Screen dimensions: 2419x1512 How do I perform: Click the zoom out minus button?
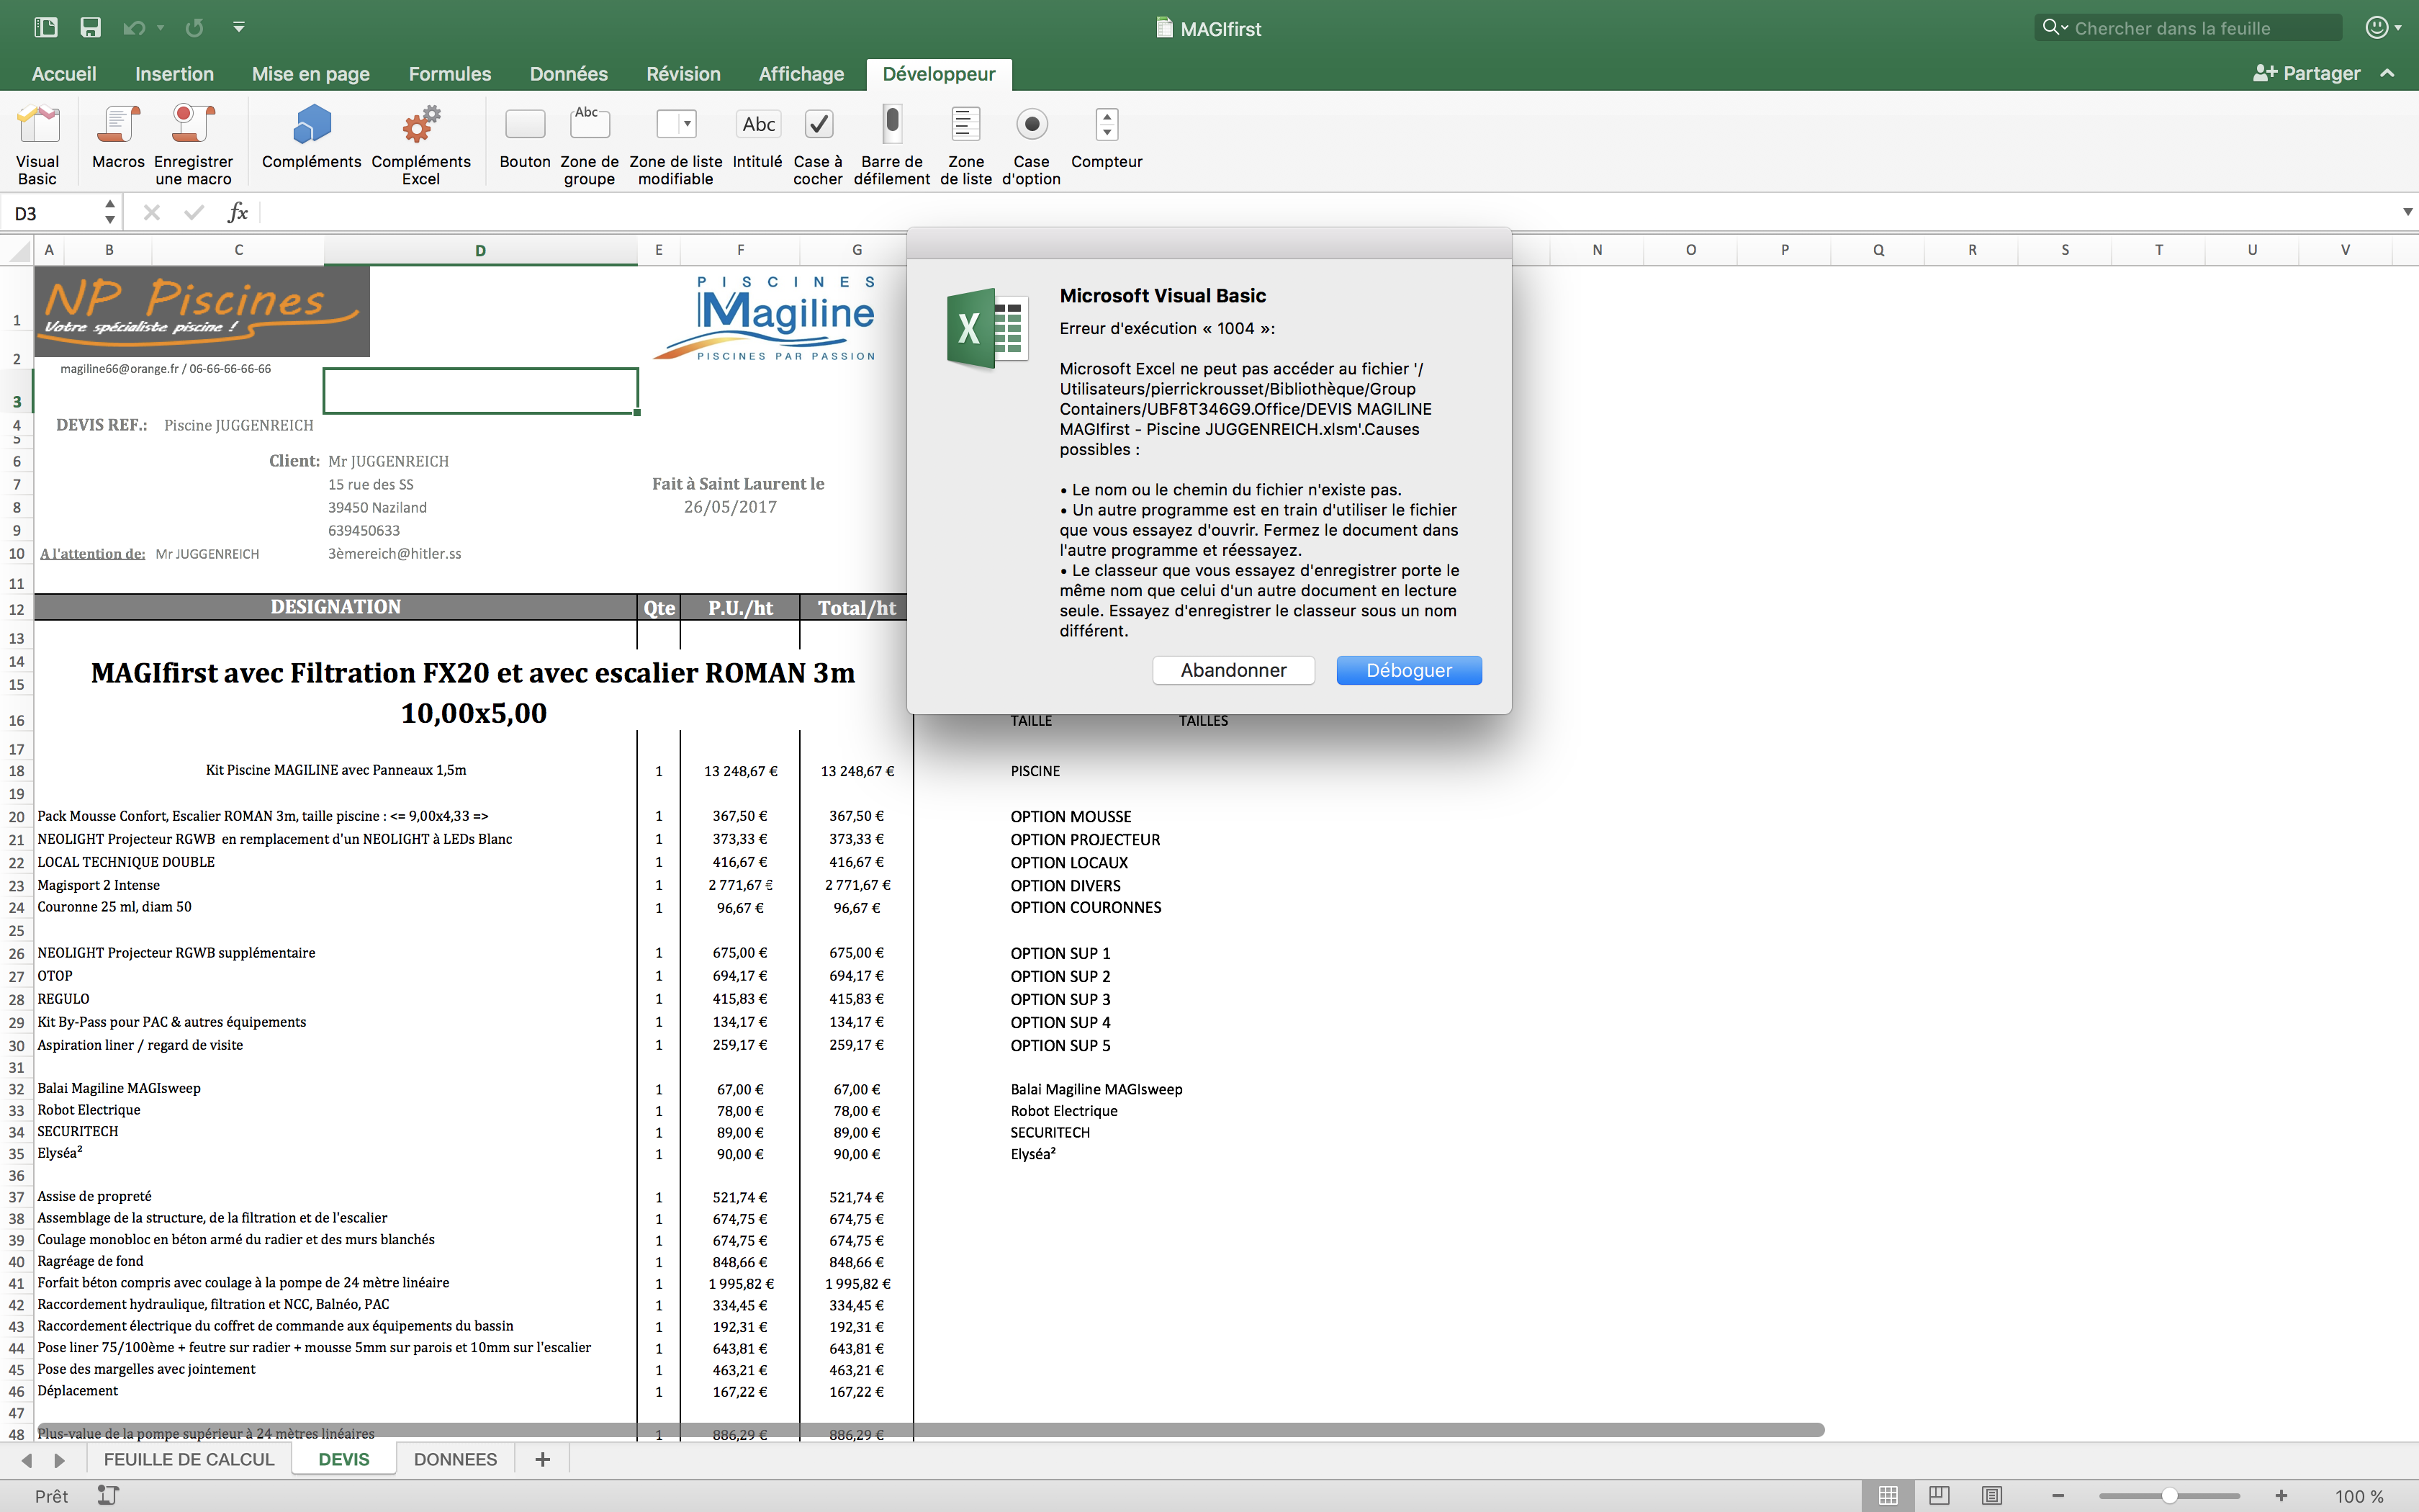(x=2058, y=1496)
